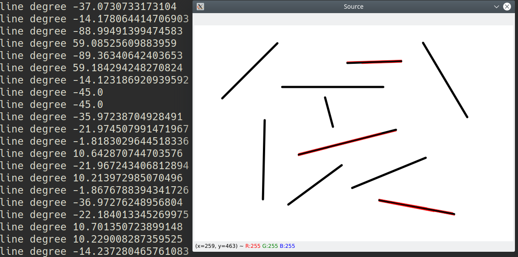Click terminal line 'line degree -14.178064414706903'
Image resolution: width=518 pixels, height=257 pixels.
(94, 19)
